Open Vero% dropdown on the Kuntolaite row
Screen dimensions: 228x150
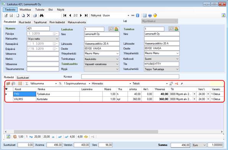point(208,99)
